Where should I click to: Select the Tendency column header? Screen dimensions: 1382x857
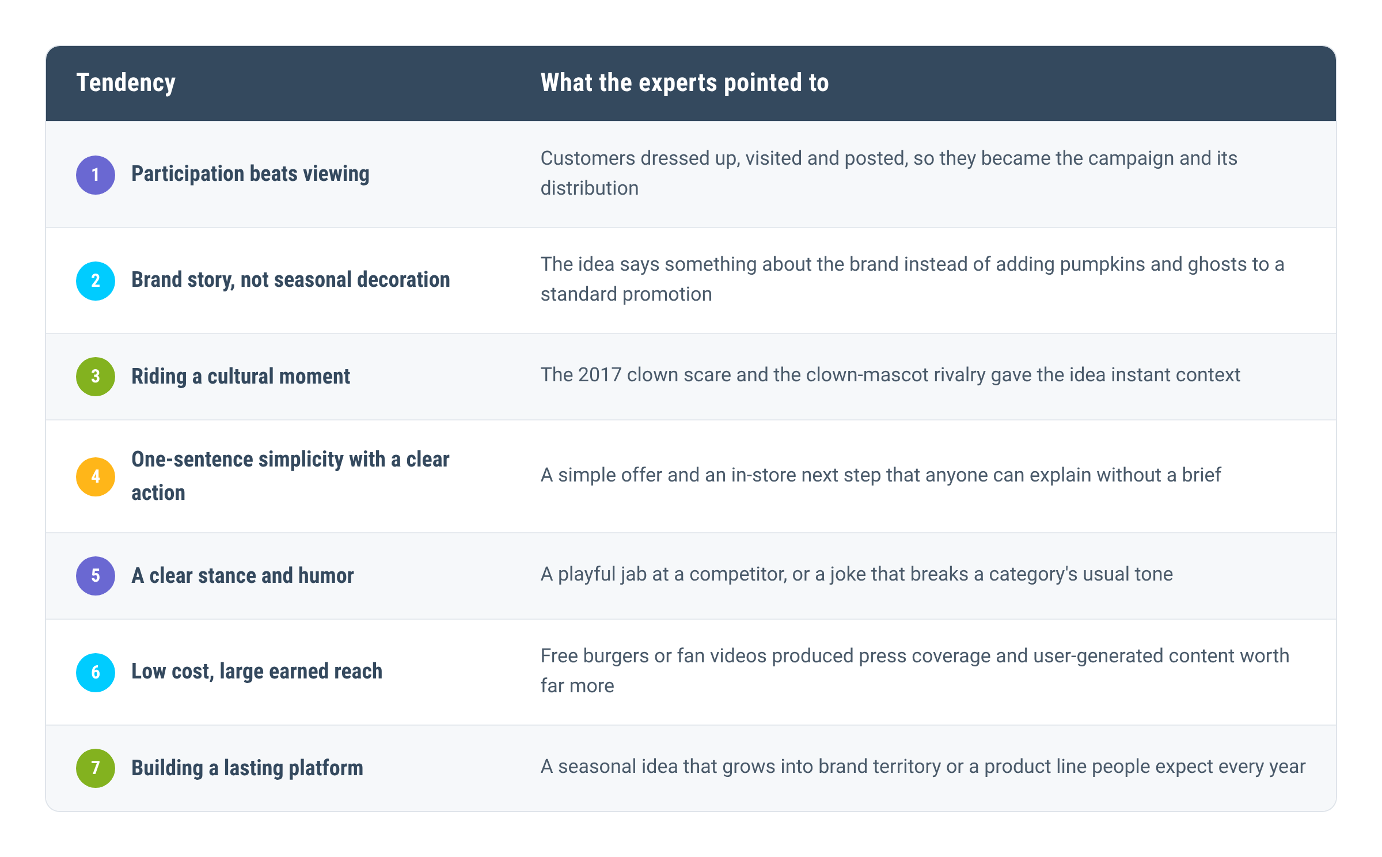[126, 83]
